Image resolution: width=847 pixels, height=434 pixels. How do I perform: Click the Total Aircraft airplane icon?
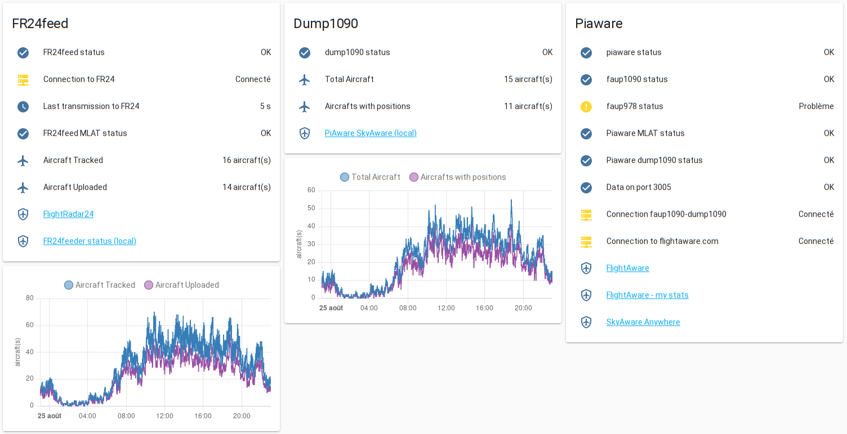point(305,79)
